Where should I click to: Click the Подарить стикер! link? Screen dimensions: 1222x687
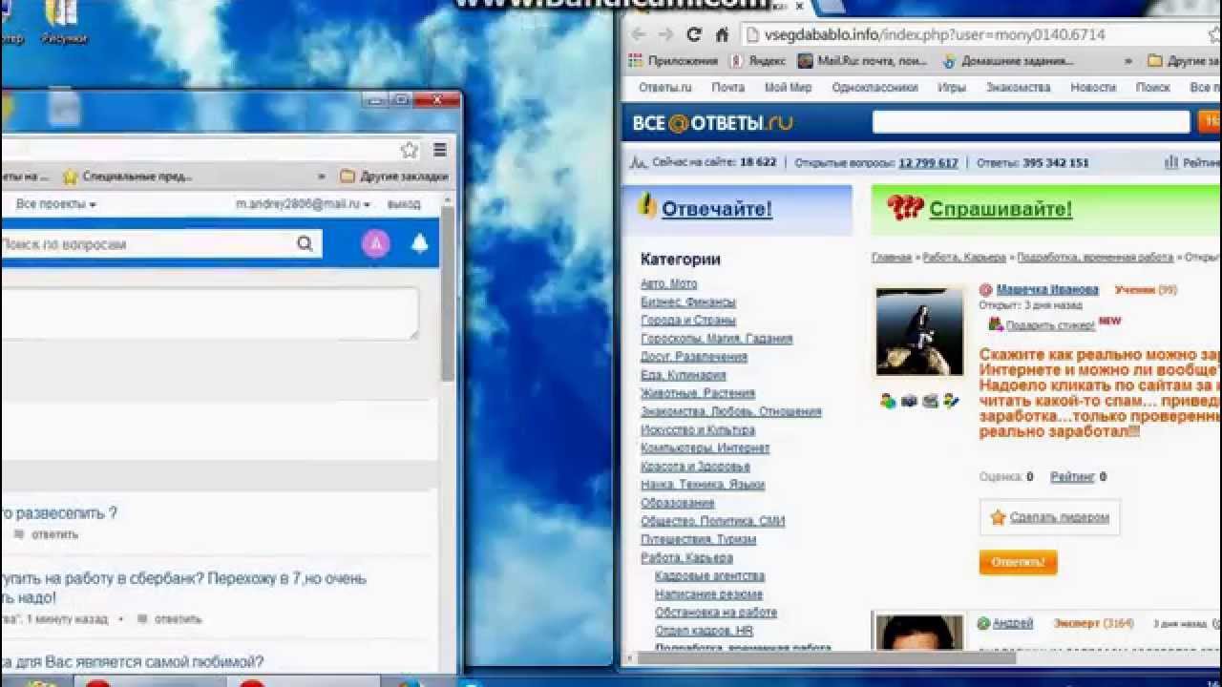click(x=1050, y=324)
